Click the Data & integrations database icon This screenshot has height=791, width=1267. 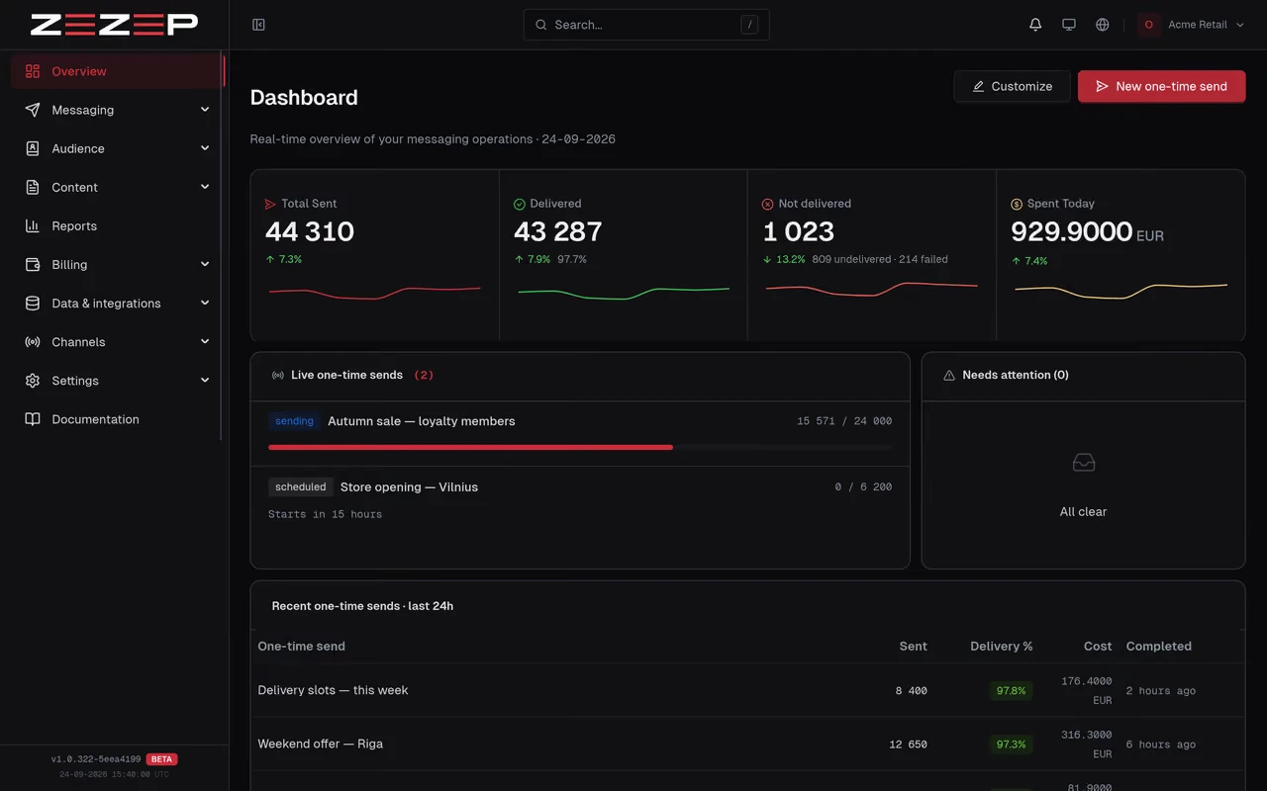pos(33,303)
